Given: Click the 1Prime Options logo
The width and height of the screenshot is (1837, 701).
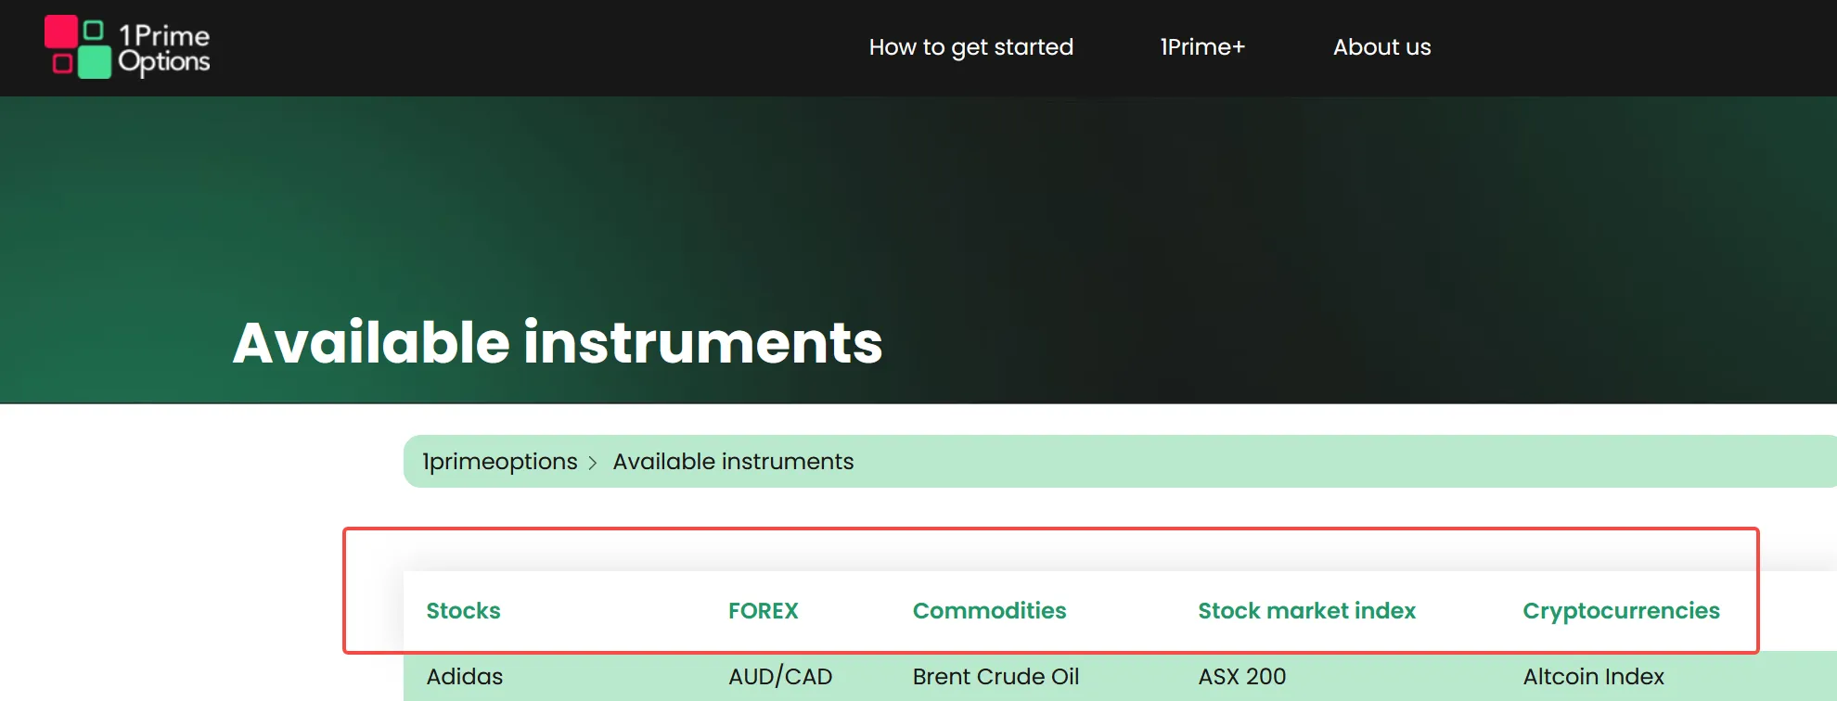Looking at the screenshot, I should pyautogui.click(x=127, y=47).
